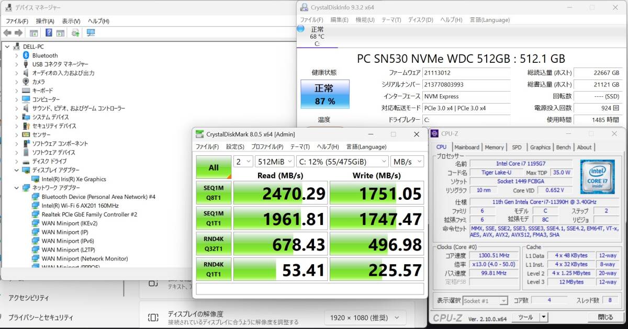Click the display resolution icon in Settings
The height and width of the screenshot is (329, 628).
tap(153, 317)
